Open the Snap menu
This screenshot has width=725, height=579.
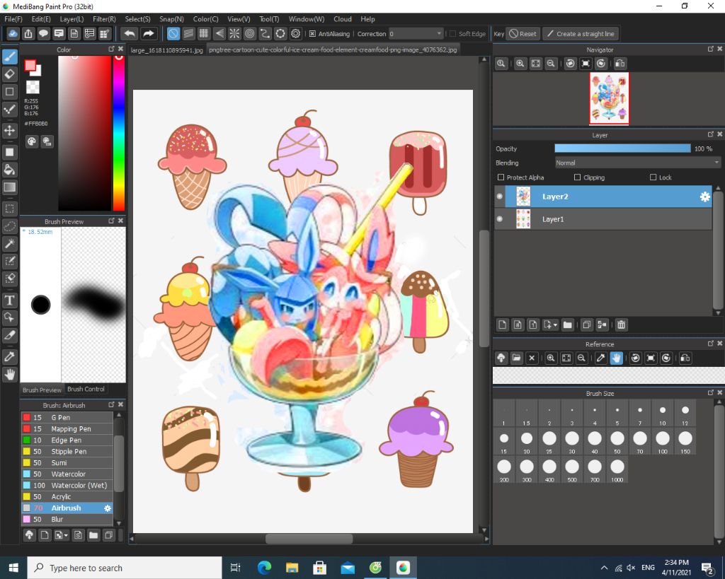(x=171, y=19)
